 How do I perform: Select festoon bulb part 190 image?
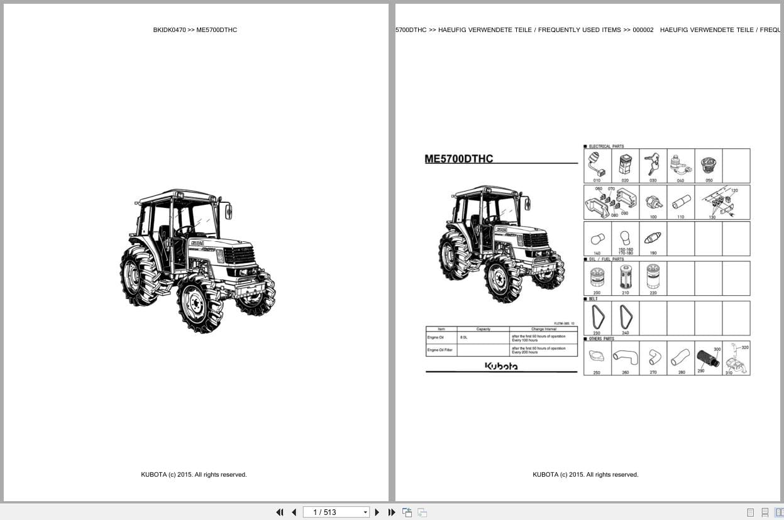653,239
